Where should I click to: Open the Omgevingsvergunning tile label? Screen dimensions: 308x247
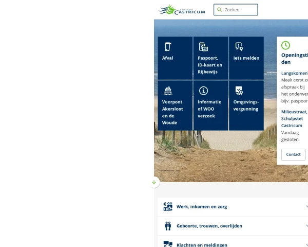click(x=246, y=105)
